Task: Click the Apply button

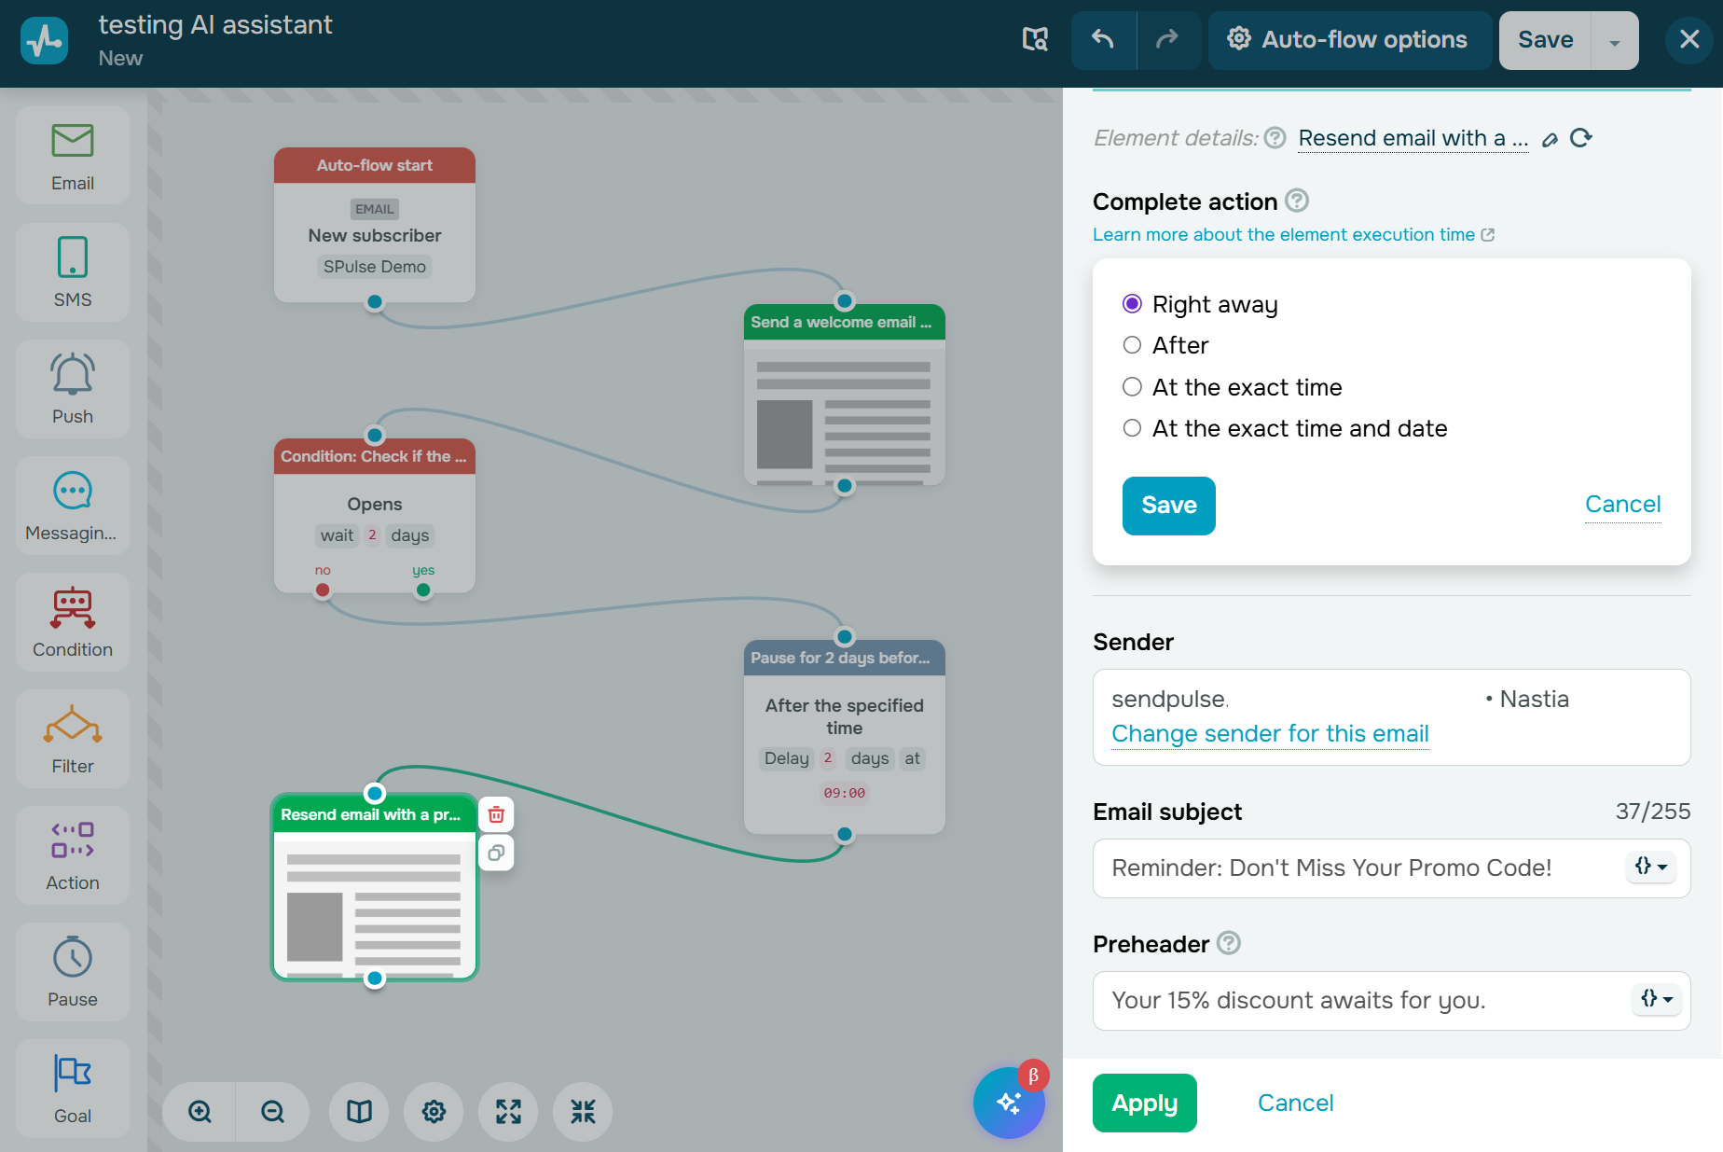Action: (1144, 1103)
